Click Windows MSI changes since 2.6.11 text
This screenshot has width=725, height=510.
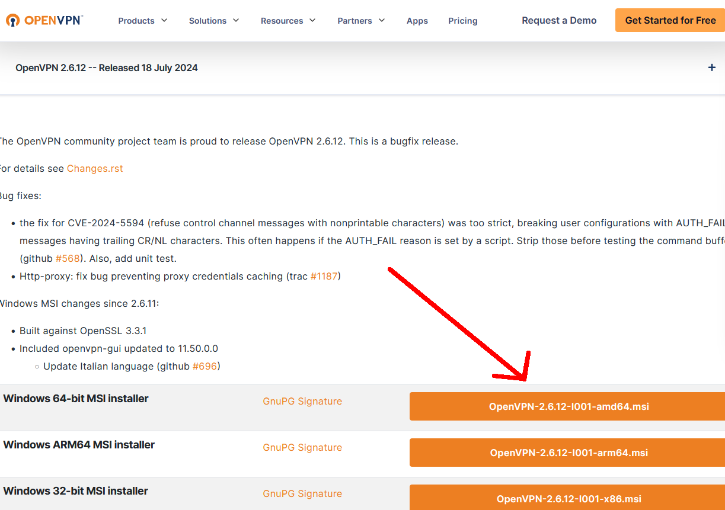pos(79,303)
